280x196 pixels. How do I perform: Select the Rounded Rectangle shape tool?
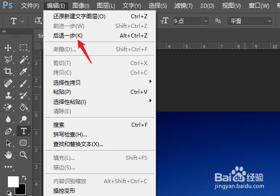(x=23, y=143)
